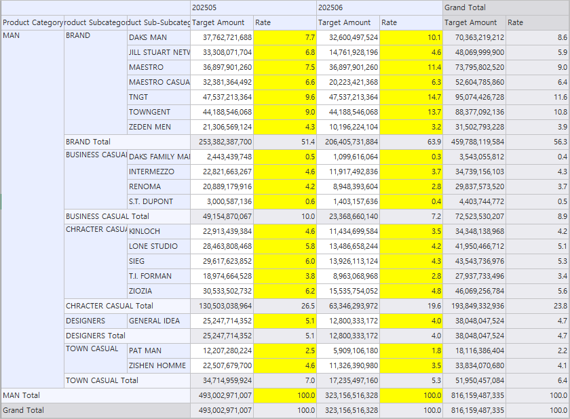This screenshot has height=419, width=570.
Task: Click the subtotal cell 63,346,293,972
Action: click(348, 306)
